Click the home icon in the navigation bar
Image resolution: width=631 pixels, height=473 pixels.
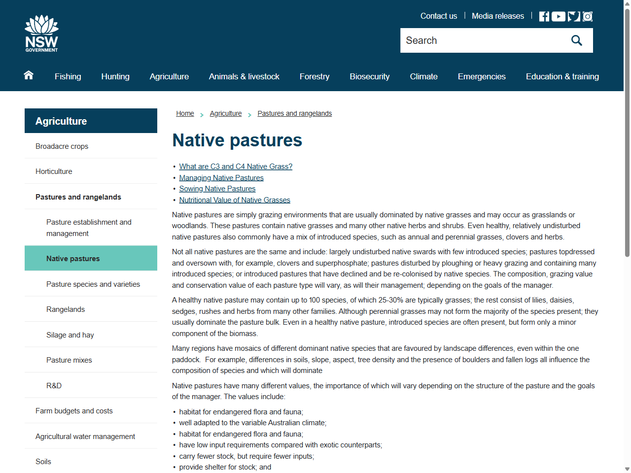(28, 75)
